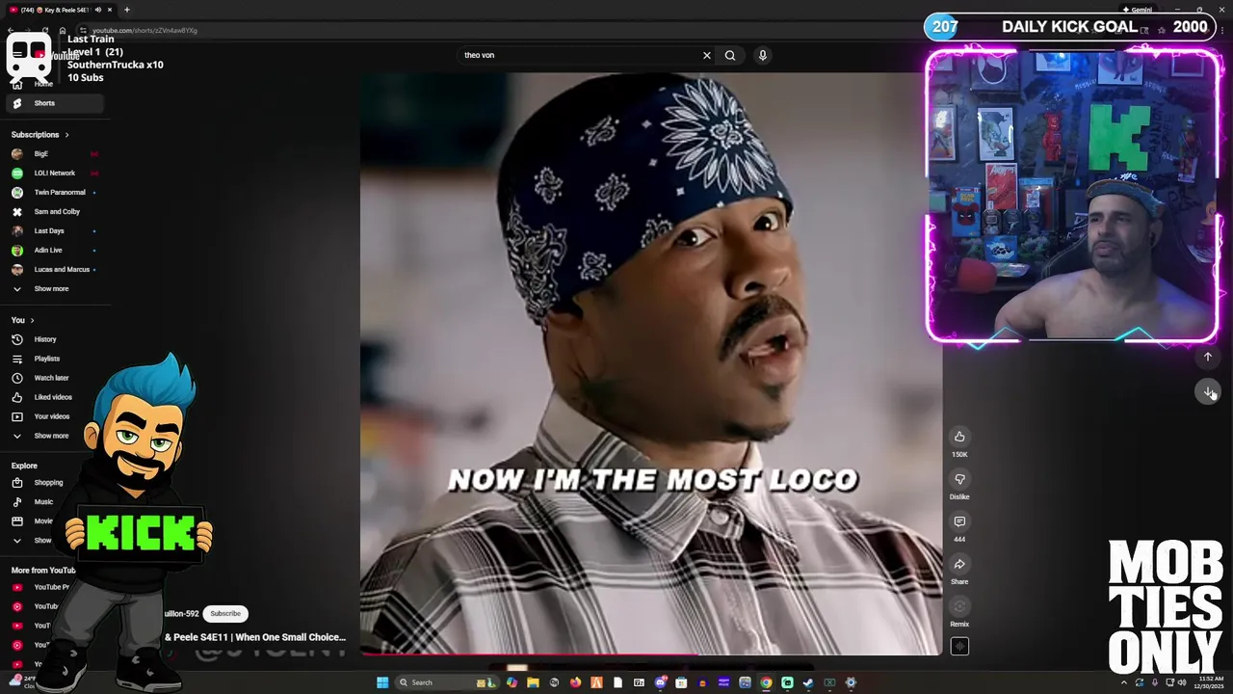Expand Show more under You section

click(x=56, y=436)
